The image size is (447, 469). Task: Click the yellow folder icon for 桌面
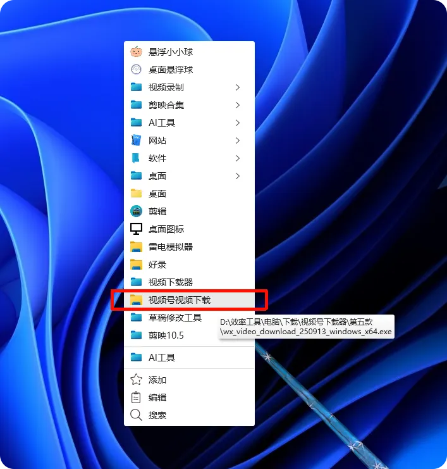click(137, 194)
